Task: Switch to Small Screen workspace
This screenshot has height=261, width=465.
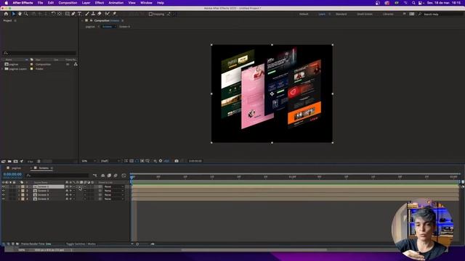Action: pyautogui.click(x=365, y=14)
